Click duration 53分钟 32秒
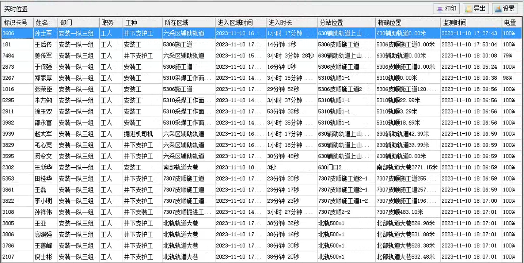The height and width of the screenshot is (263, 524). coord(283,112)
